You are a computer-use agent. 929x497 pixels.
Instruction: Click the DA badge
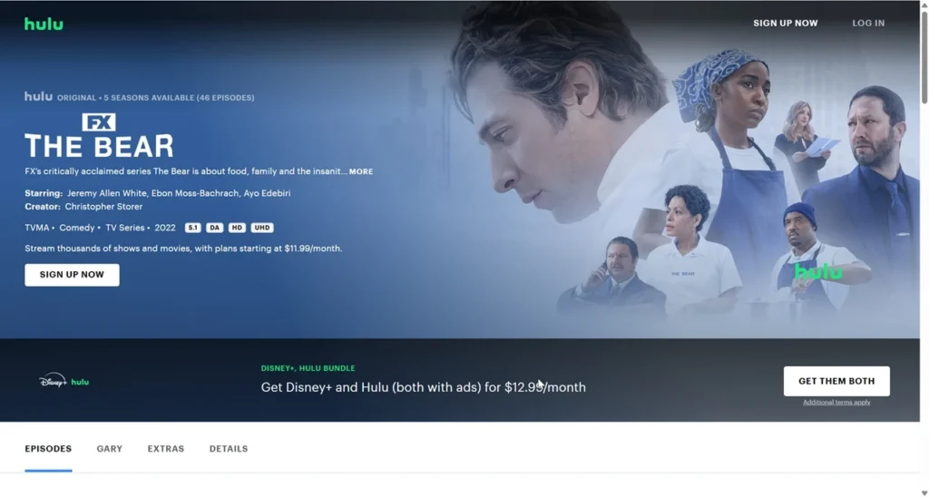[214, 228]
